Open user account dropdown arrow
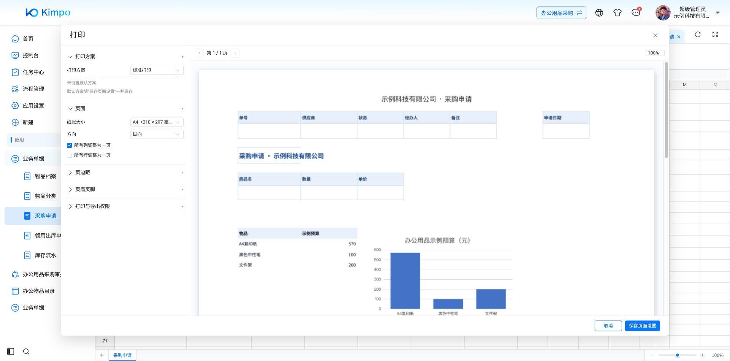The width and height of the screenshot is (730, 361). point(718,13)
